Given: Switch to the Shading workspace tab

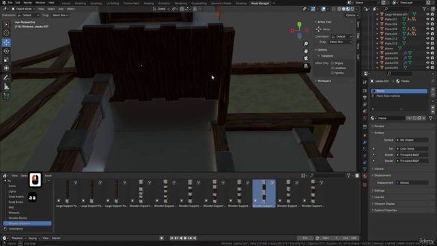Looking at the screenshot, I should click(x=149, y=3).
